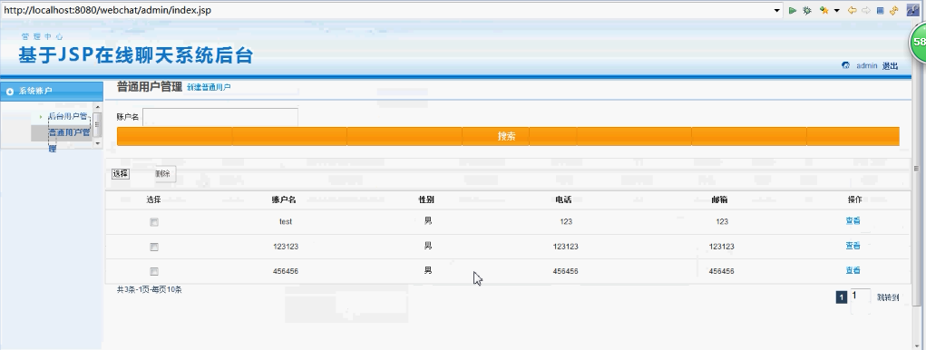Click phone cell '123' in the test row

[566, 222]
